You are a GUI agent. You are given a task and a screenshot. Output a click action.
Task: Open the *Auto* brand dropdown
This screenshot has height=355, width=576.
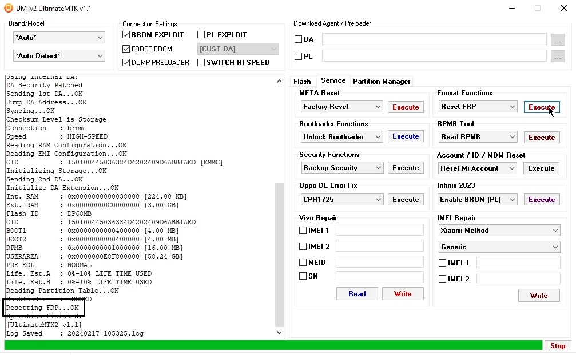coord(59,37)
